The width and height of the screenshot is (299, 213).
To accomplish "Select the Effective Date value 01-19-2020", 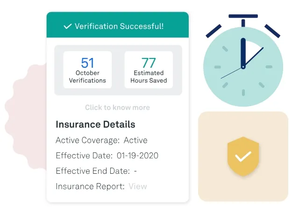I will pyautogui.click(x=137, y=156).
